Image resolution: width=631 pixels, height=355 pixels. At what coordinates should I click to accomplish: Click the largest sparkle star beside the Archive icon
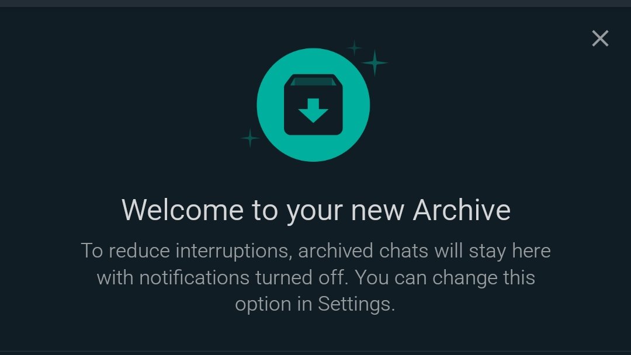tap(375, 62)
